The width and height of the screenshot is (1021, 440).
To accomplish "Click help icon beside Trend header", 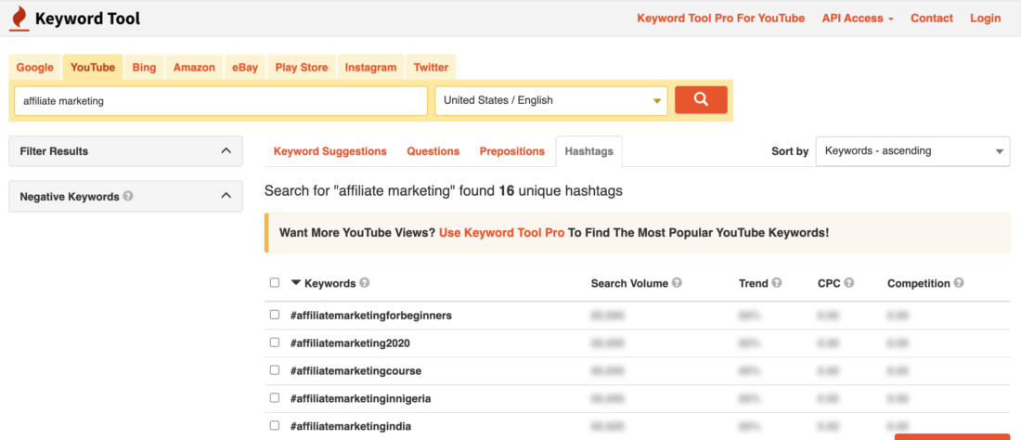I will 777,283.
